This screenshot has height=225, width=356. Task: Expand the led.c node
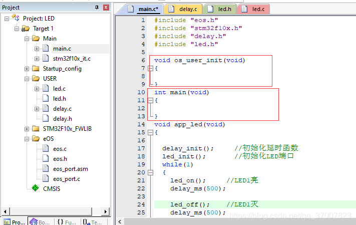coord(37,89)
